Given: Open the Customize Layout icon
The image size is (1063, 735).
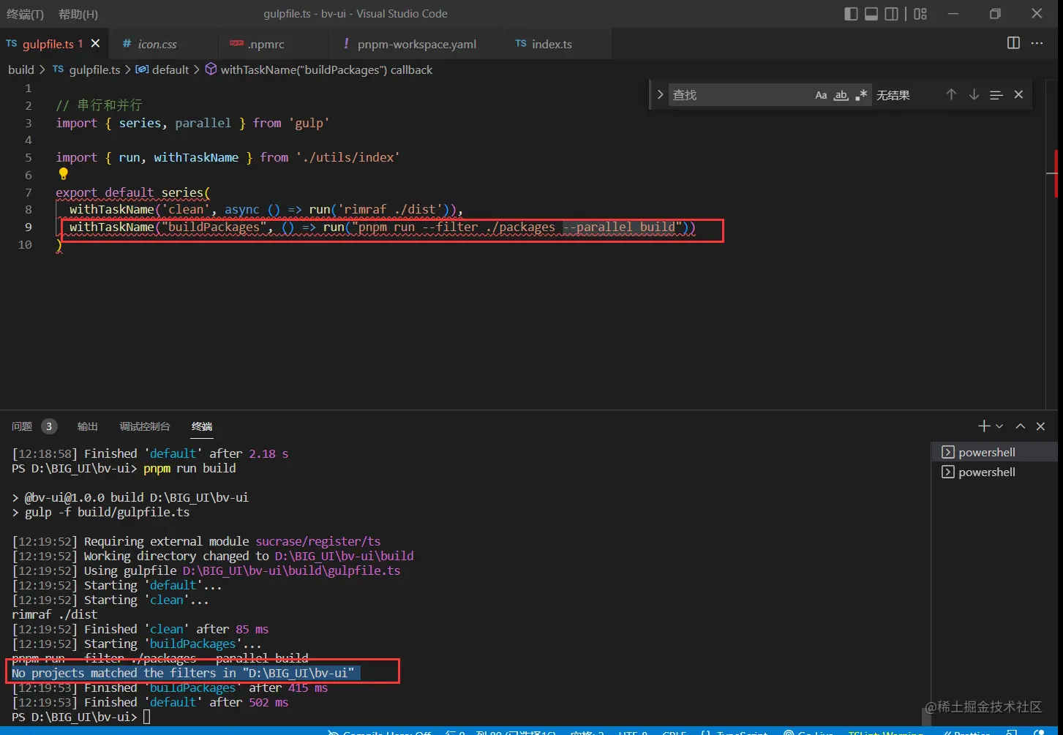Looking at the screenshot, I should point(920,13).
